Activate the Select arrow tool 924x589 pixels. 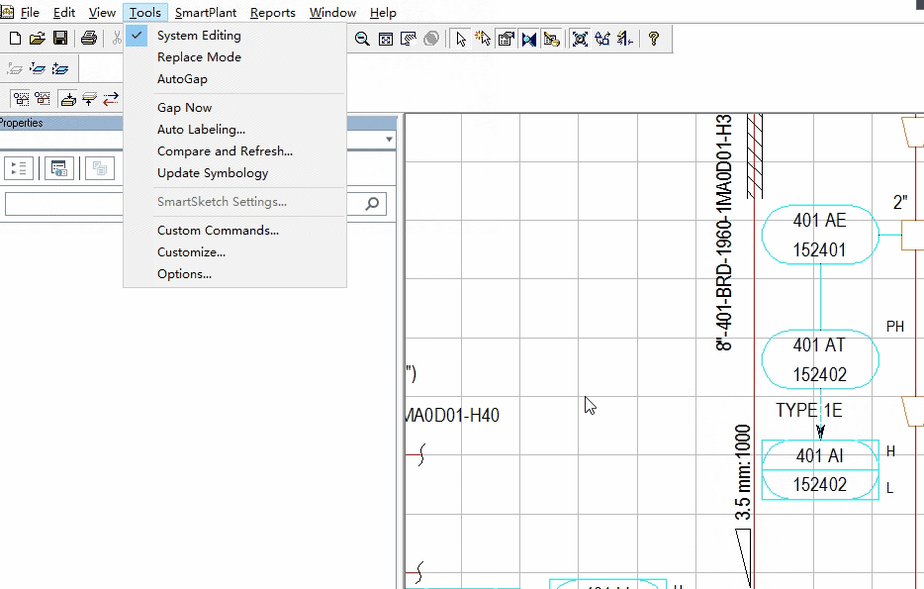(461, 39)
